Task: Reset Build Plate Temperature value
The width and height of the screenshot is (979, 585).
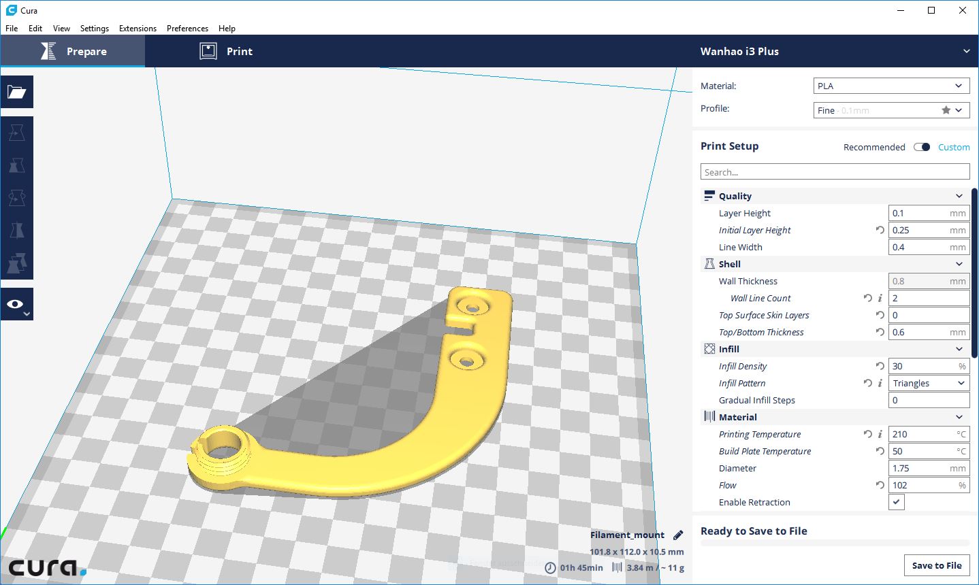Action: click(x=880, y=451)
